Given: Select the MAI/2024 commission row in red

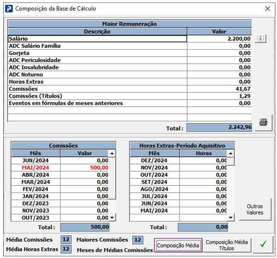Looking at the screenshot, I should pyautogui.click(x=60, y=168).
